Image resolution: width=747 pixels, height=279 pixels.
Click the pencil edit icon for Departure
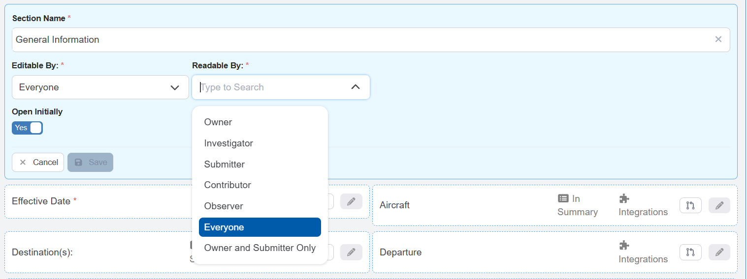[x=719, y=252]
